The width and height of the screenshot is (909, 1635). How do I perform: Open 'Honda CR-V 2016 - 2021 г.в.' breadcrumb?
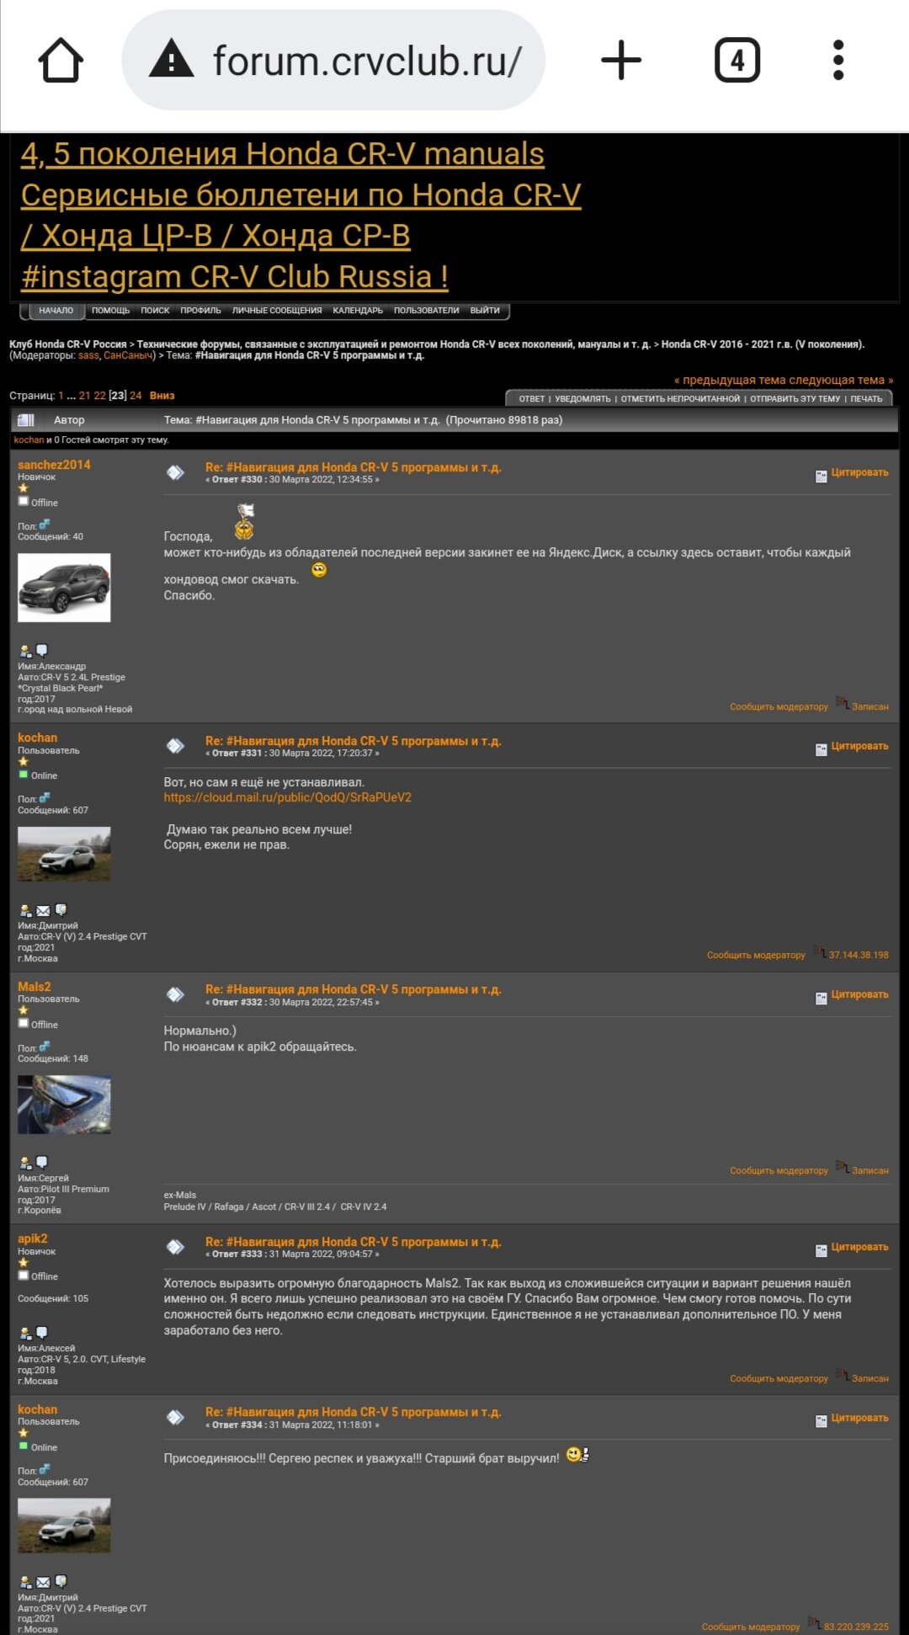click(762, 344)
